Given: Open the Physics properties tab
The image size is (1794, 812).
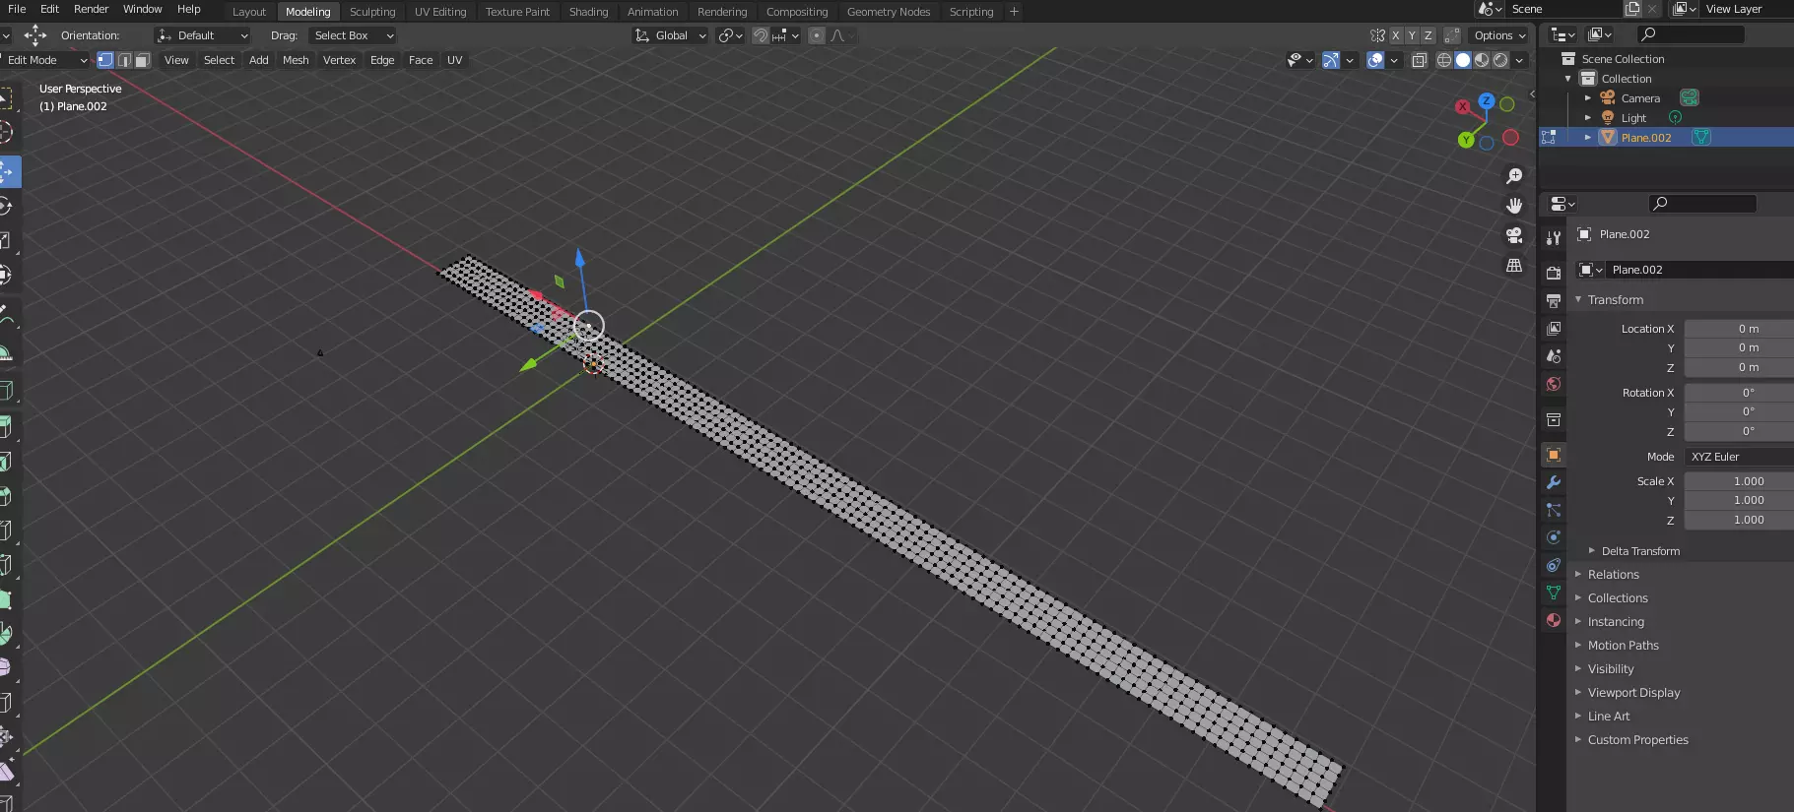Looking at the screenshot, I should [x=1554, y=537].
